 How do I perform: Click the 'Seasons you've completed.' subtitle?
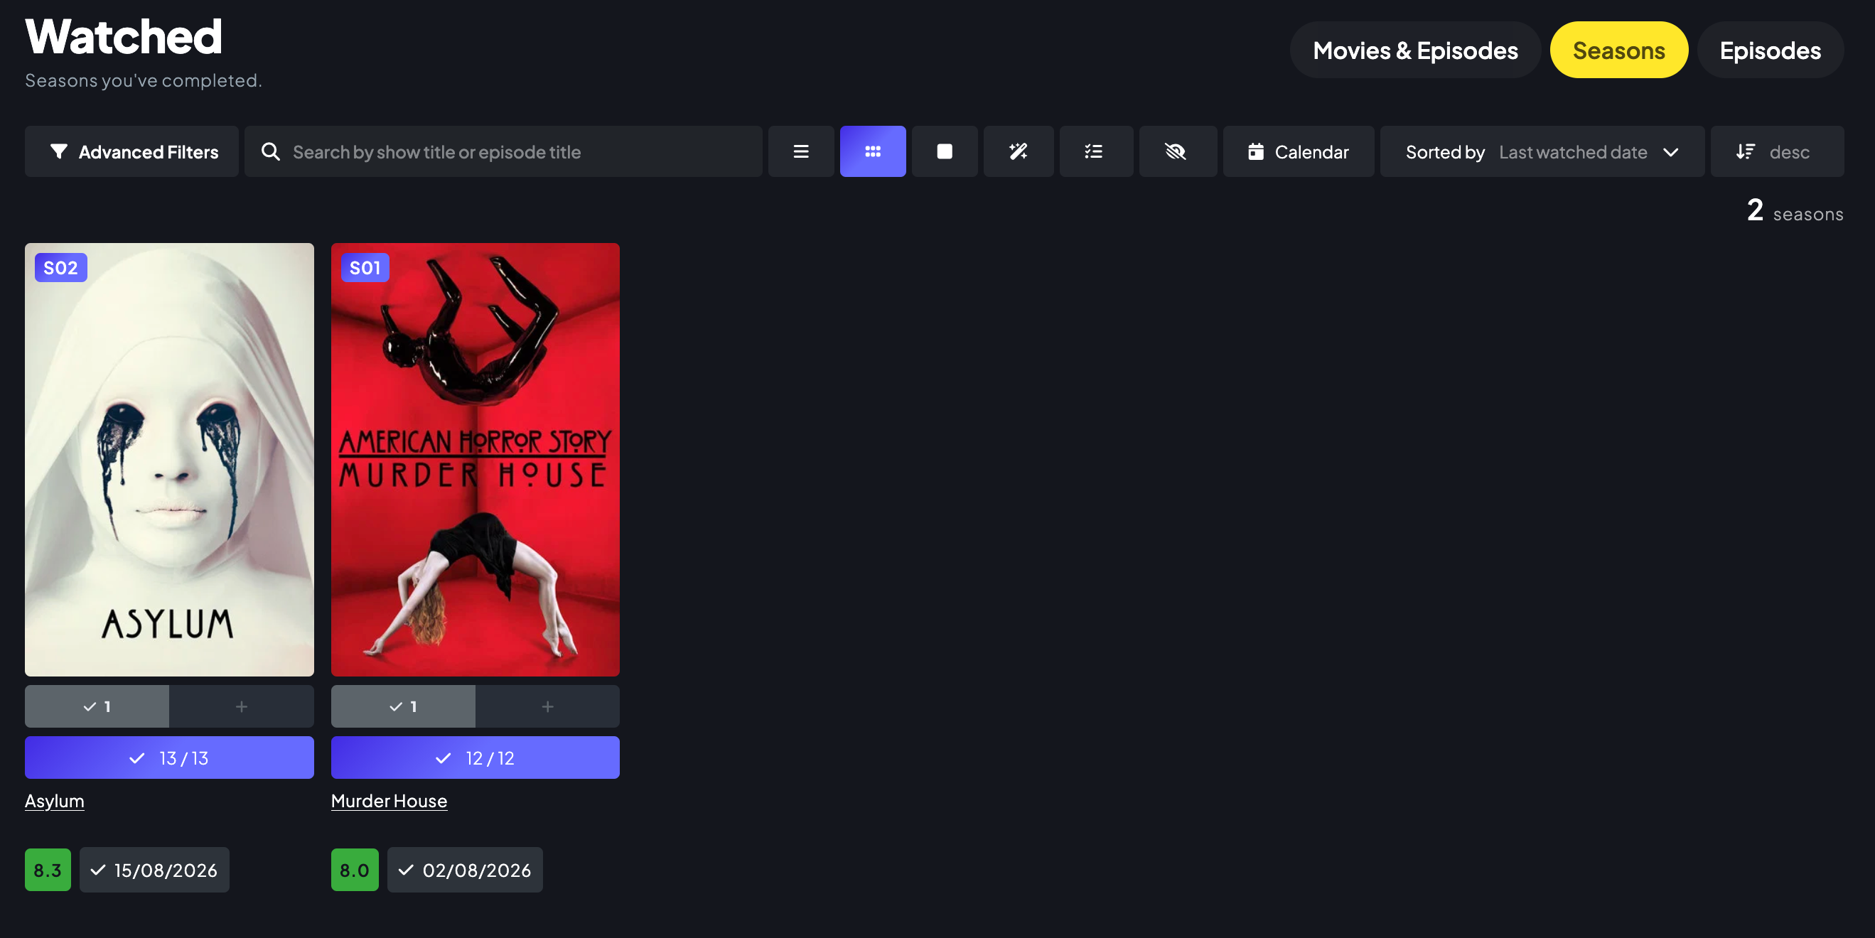click(144, 80)
